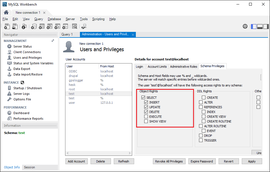Enable the CREATE DDL right
This screenshot has width=270, height=172.
(x=203, y=98)
